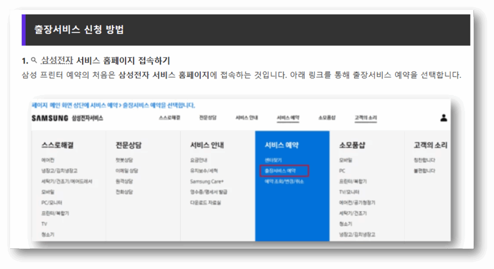
Task: Choose 세탁기/건조기/에어드레서 under 스스로해결
Action: 67,181
